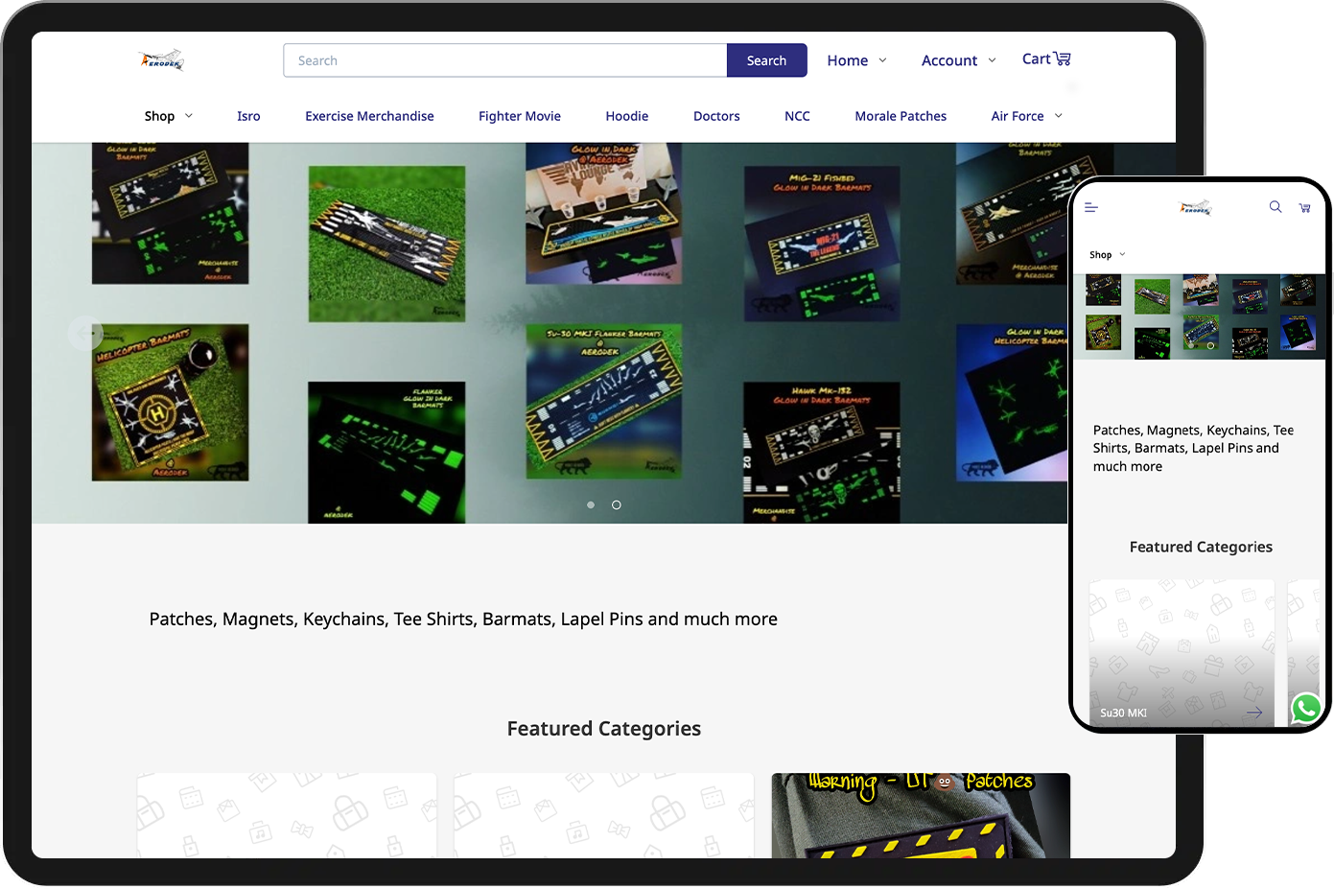Tap the mobile cart icon

[x=1304, y=207]
